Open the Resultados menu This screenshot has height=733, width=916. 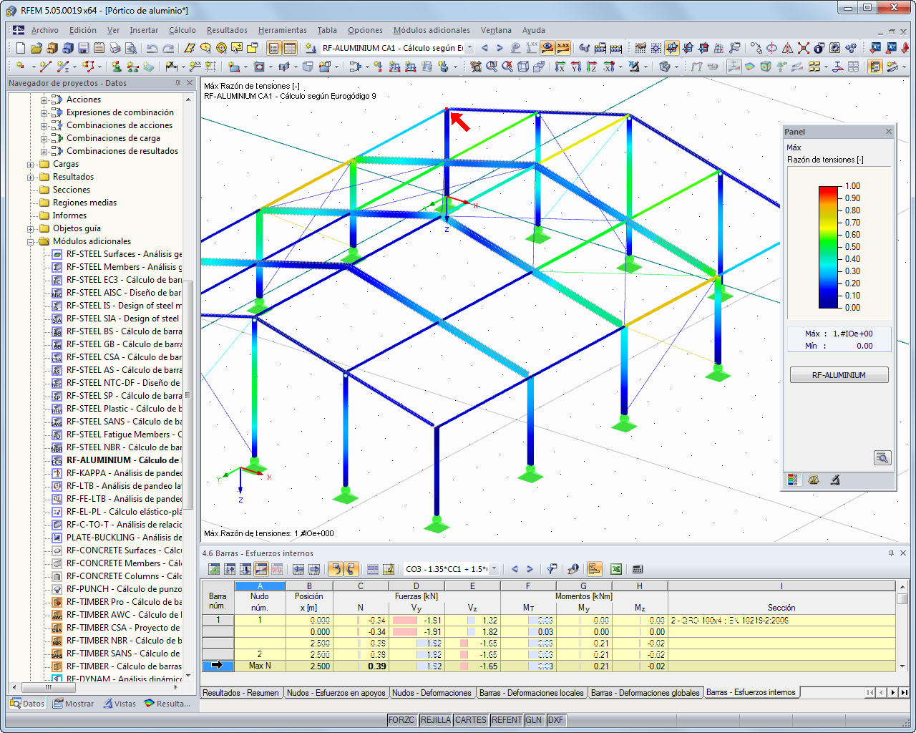pos(226,30)
